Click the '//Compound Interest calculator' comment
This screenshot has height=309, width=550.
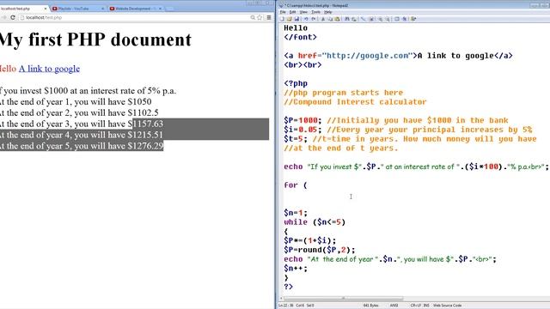355,102
